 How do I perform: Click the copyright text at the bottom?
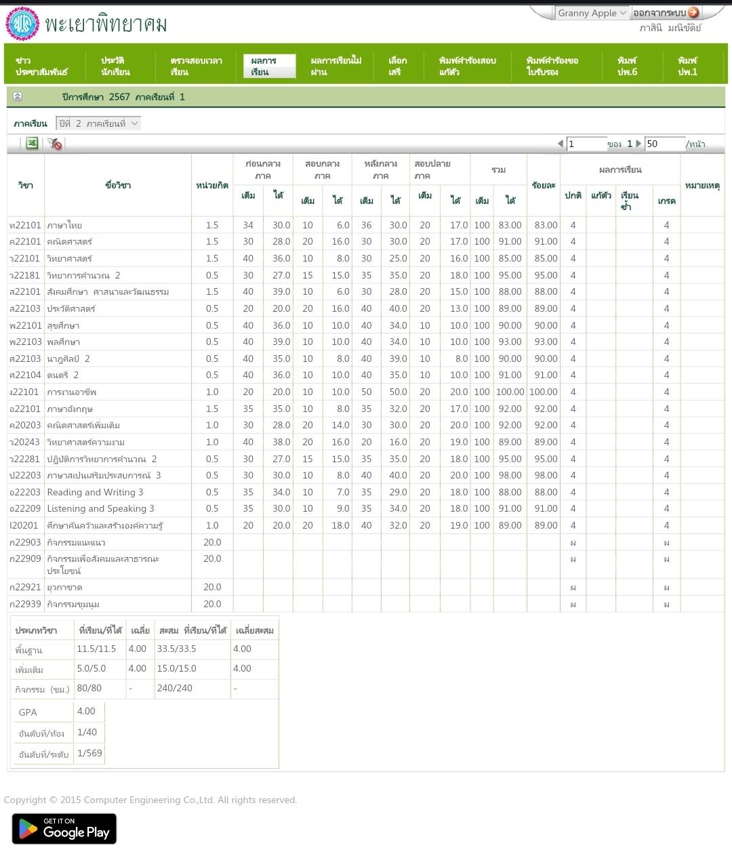pyautogui.click(x=150, y=800)
